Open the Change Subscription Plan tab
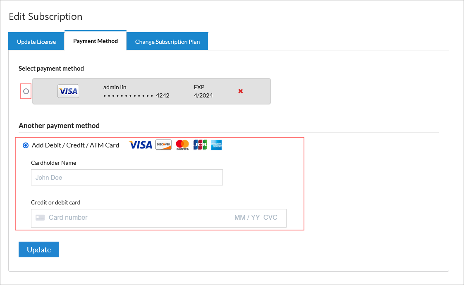 coord(167,41)
